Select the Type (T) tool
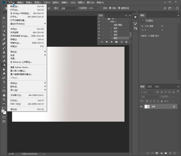This screenshot has width=181, height=156. (4, 82)
